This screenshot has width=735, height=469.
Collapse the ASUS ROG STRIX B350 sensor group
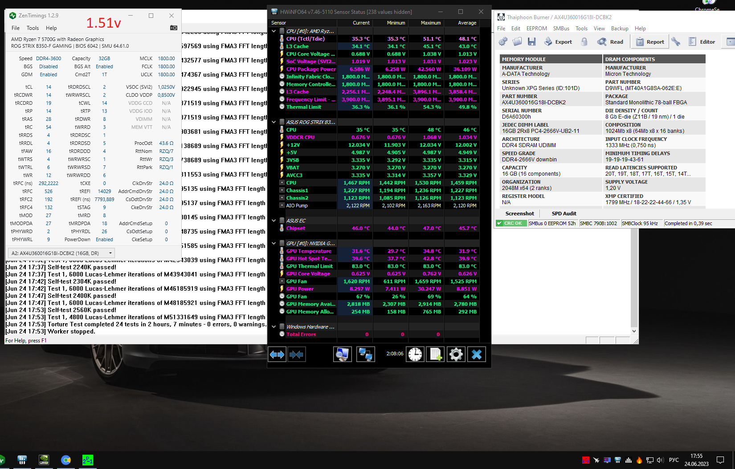click(x=274, y=122)
